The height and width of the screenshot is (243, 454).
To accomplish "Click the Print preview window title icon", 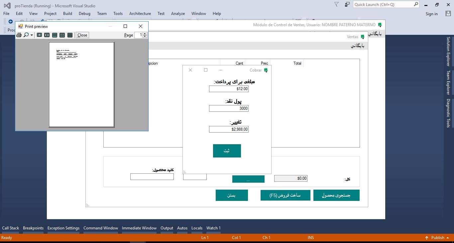I will point(21,26).
